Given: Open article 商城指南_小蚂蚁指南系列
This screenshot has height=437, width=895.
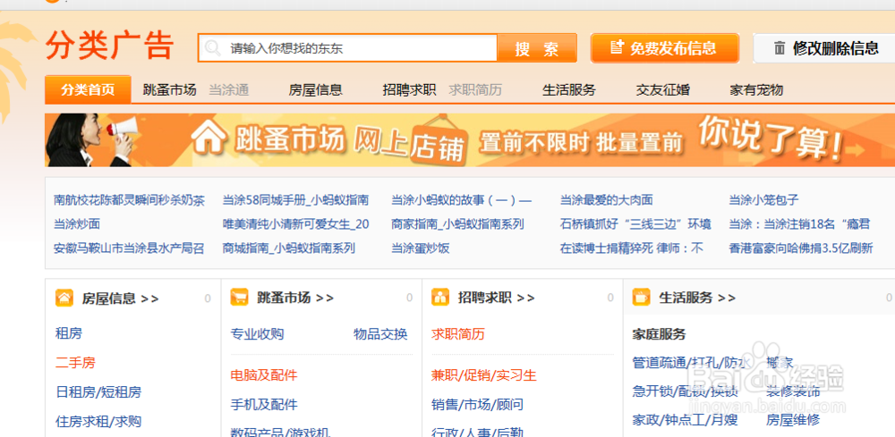Looking at the screenshot, I should (289, 248).
